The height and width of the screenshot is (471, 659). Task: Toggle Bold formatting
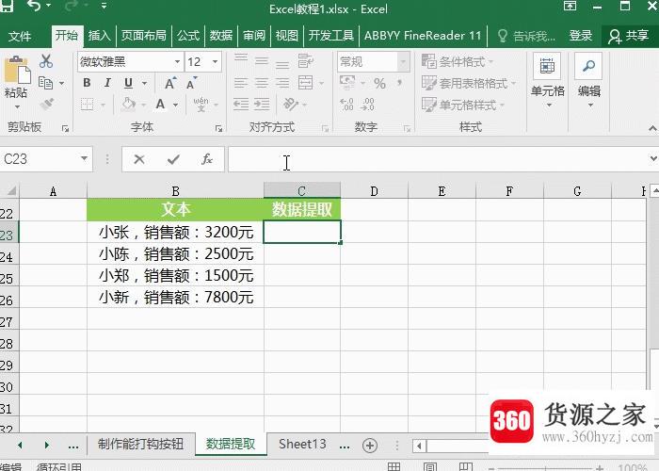point(87,83)
